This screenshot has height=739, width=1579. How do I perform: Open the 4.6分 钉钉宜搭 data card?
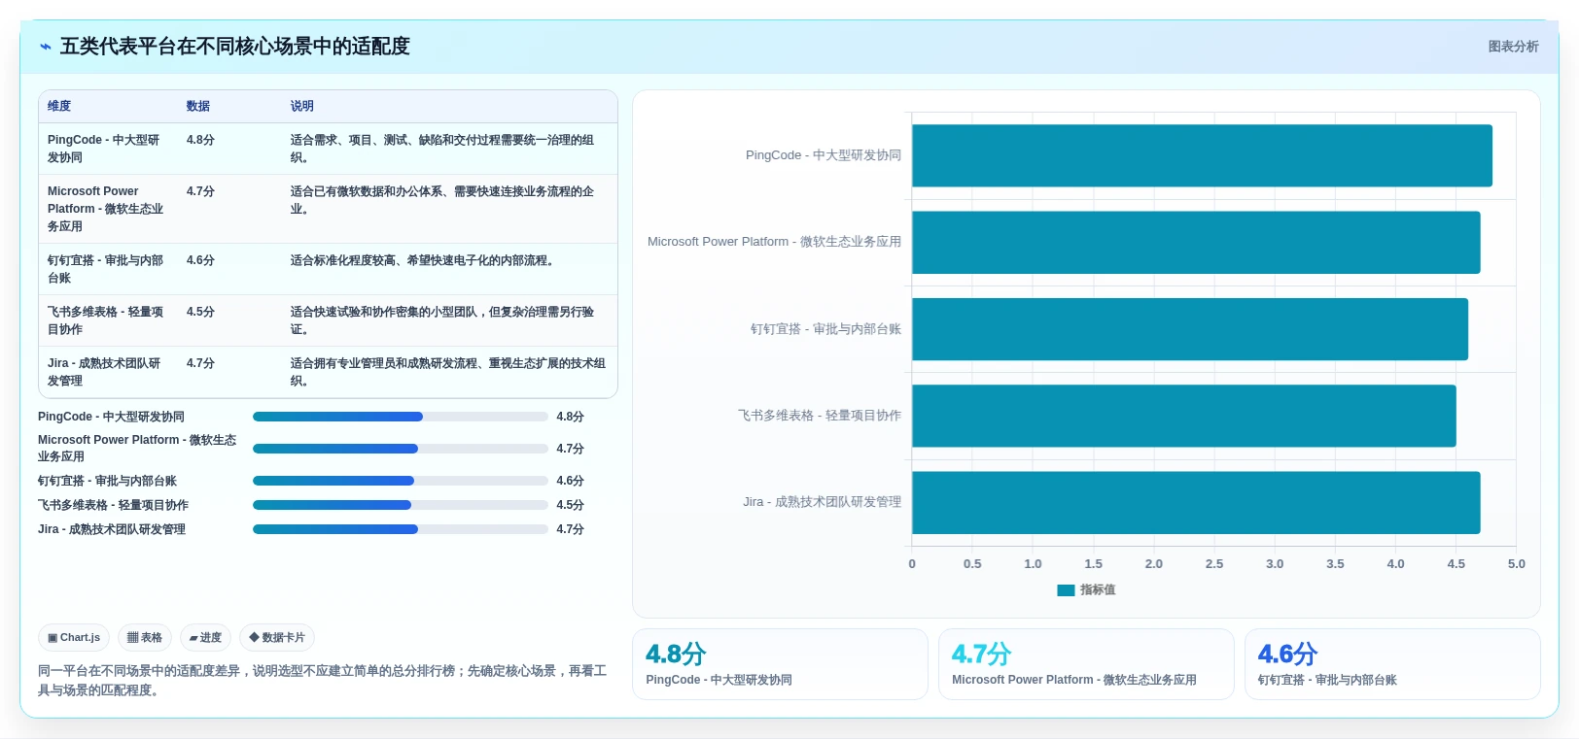click(x=1392, y=664)
